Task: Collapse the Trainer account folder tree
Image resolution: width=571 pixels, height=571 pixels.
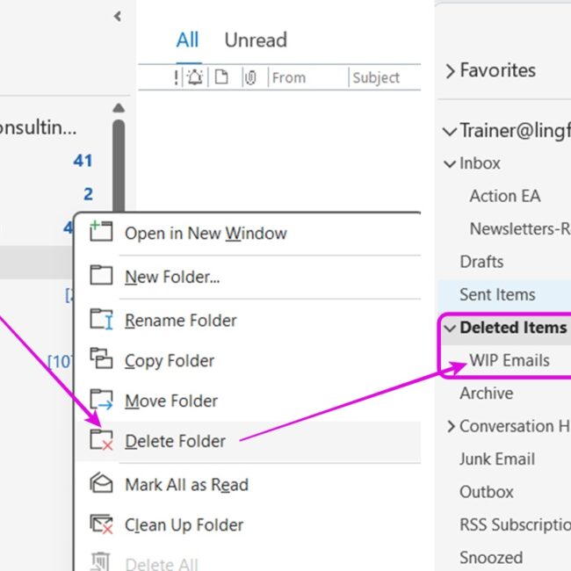Action: click(x=450, y=132)
